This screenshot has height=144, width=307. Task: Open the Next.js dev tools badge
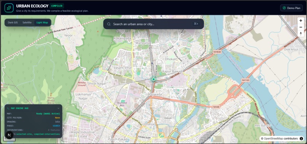(x=9, y=135)
